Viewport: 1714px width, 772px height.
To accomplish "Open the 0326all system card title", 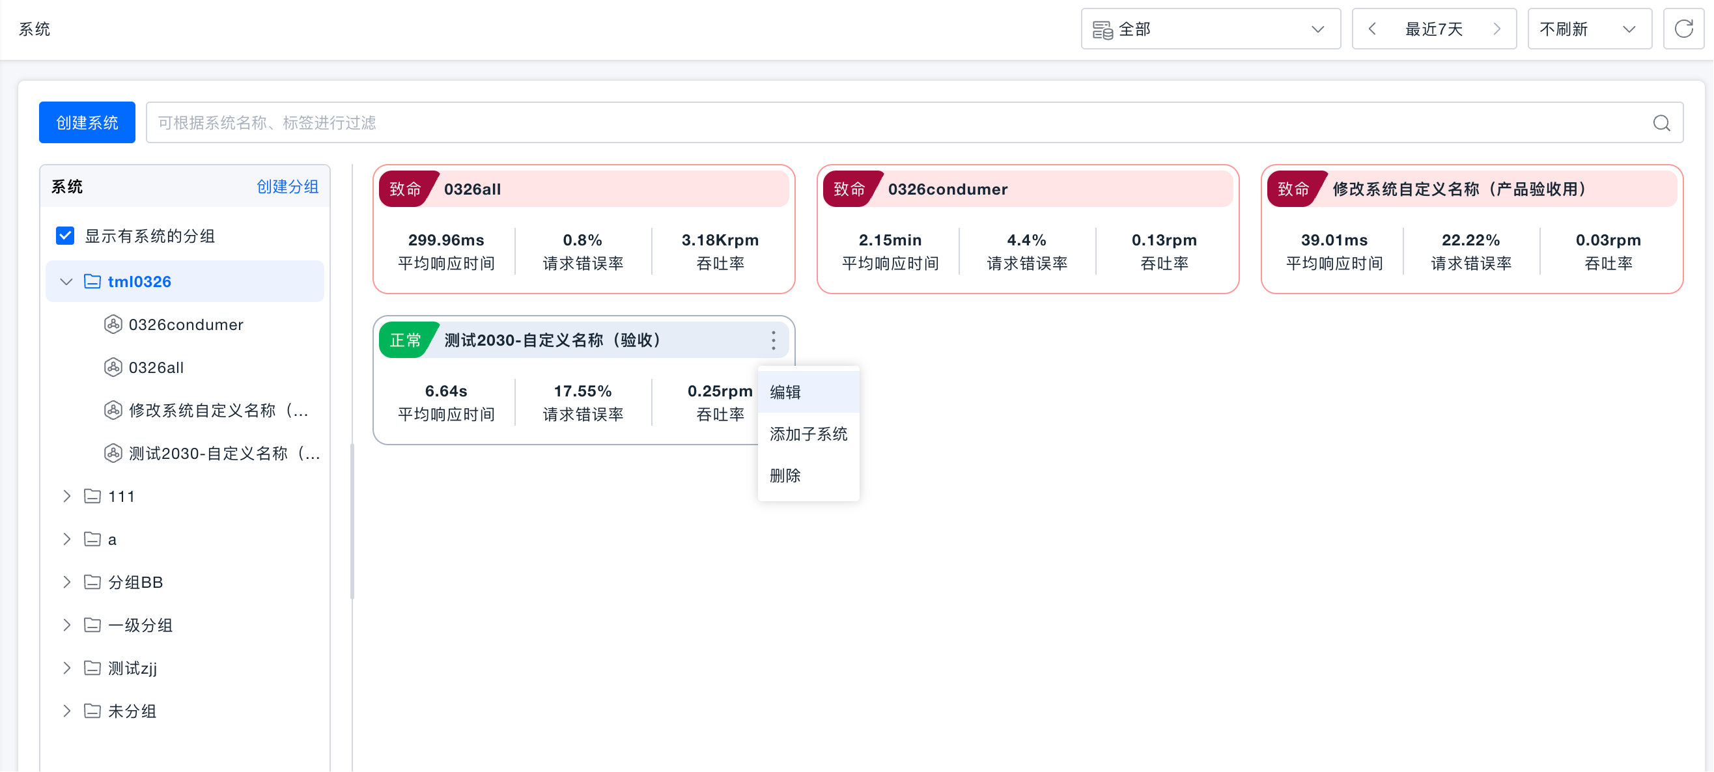I will [x=472, y=189].
